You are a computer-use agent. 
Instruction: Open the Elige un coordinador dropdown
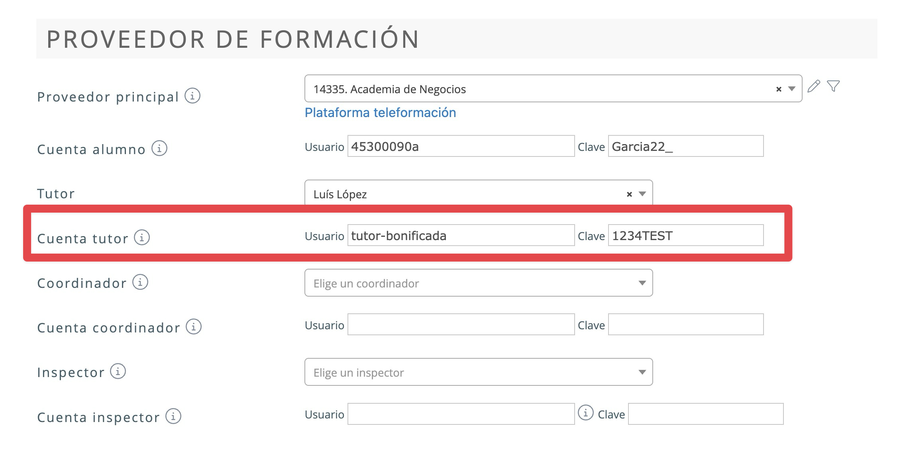478,283
